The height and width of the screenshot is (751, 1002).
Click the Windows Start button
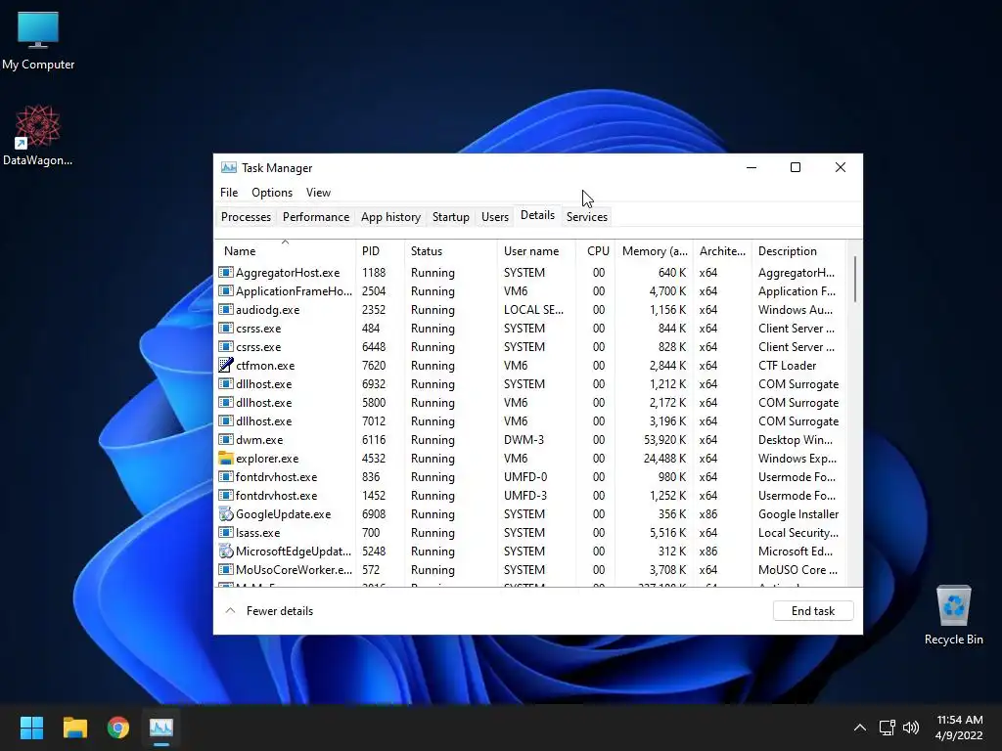31,728
